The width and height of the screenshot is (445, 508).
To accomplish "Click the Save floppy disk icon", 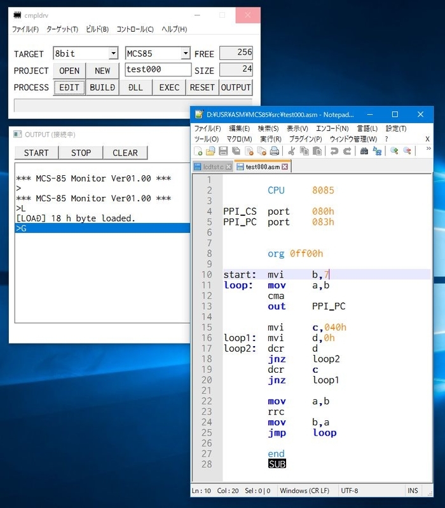I will coord(223,151).
